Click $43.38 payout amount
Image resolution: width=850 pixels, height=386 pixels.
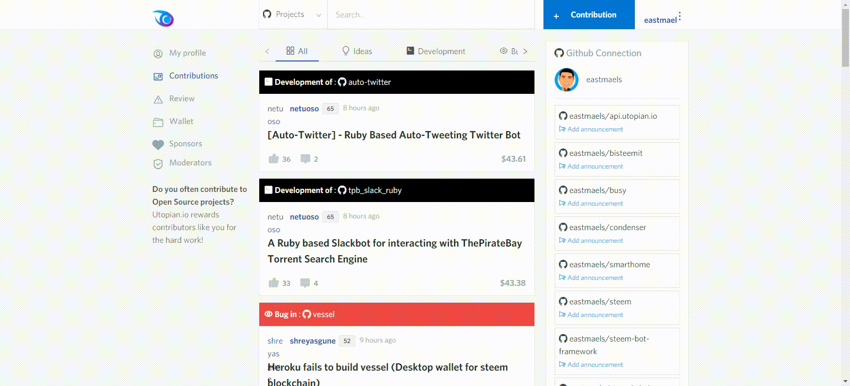[x=513, y=283]
